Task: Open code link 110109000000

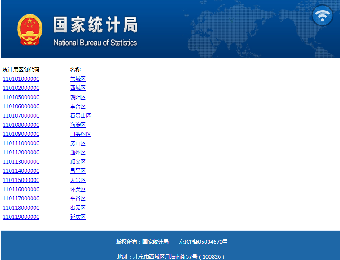Action: coord(21,134)
